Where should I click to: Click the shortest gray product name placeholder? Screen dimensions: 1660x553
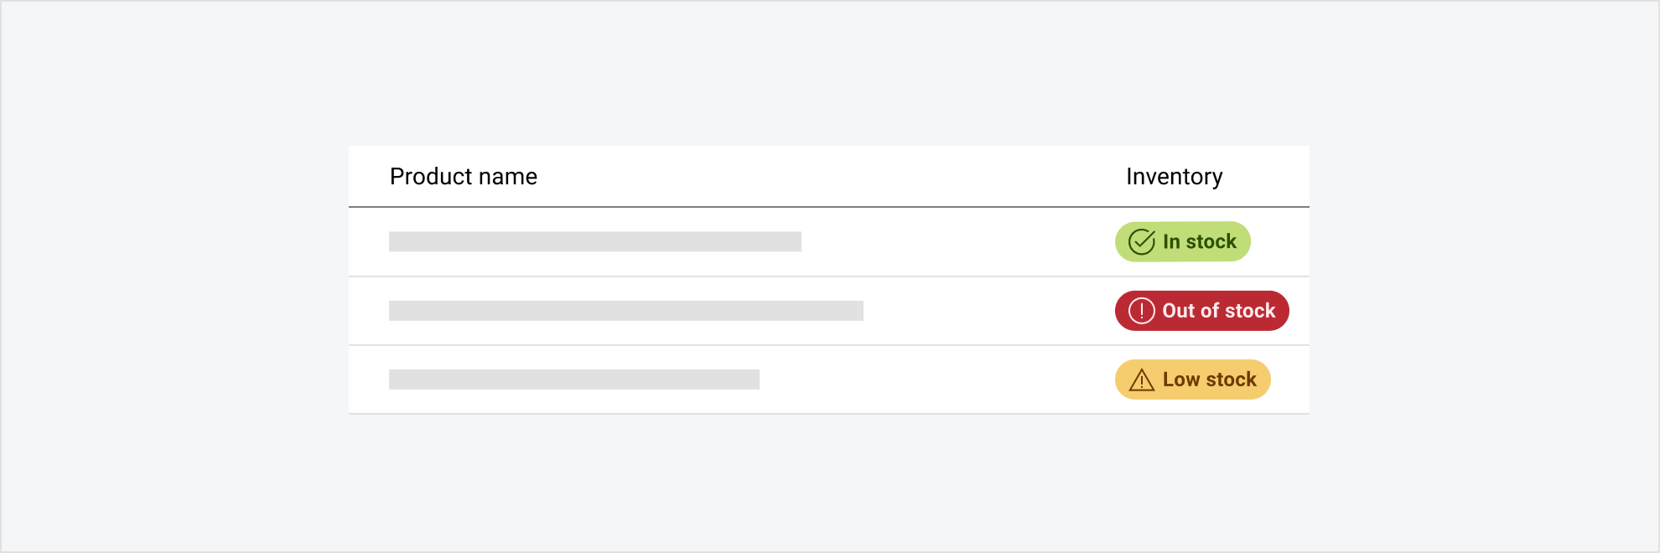[x=573, y=380]
